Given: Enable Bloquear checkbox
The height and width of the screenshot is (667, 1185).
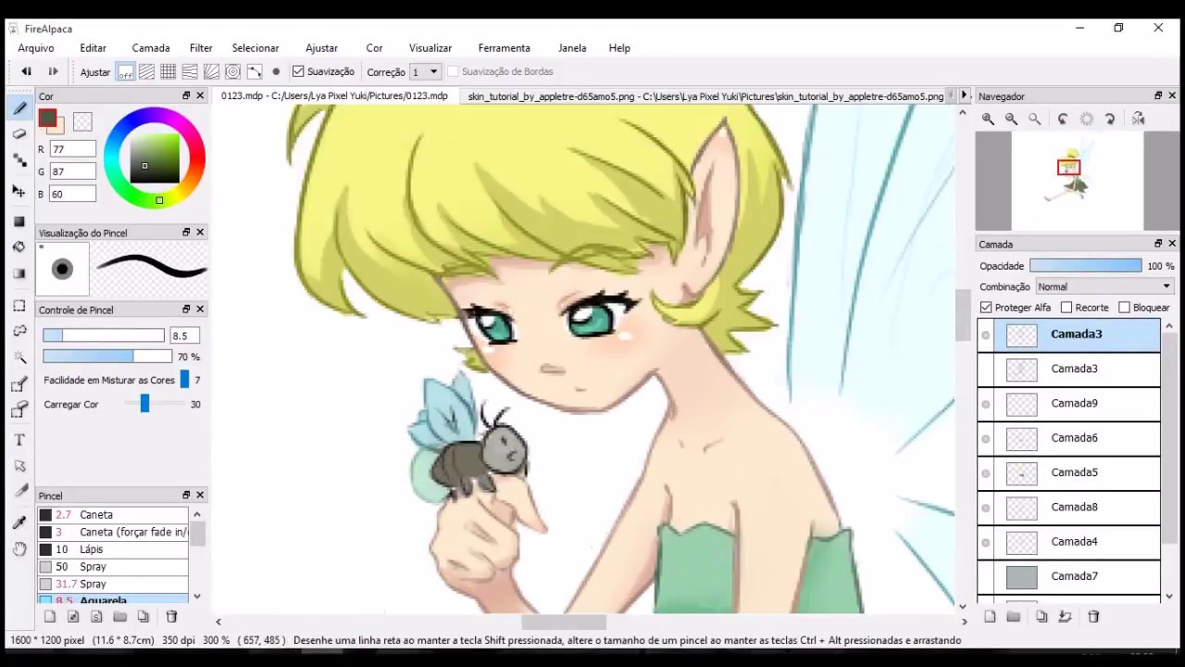Looking at the screenshot, I should pos(1125,308).
